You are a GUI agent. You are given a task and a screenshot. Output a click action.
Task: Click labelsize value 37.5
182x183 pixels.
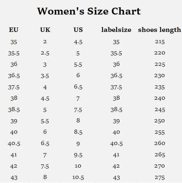tap(116, 87)
